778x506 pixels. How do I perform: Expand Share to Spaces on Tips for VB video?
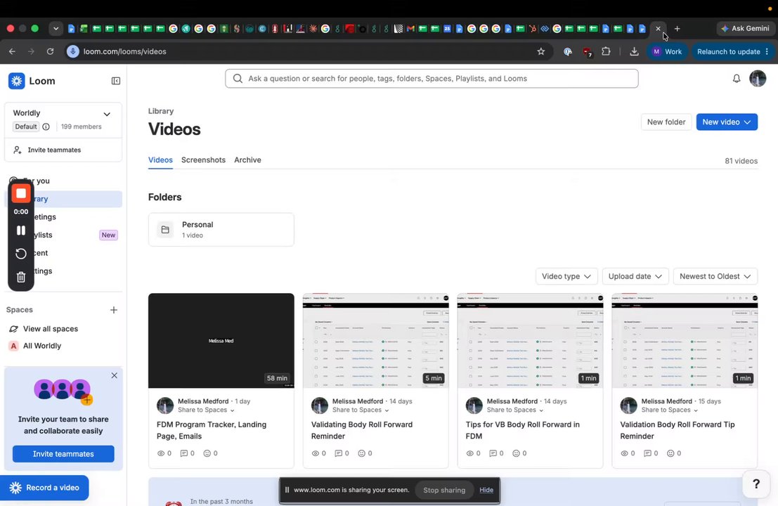click(x=514, y=410)
